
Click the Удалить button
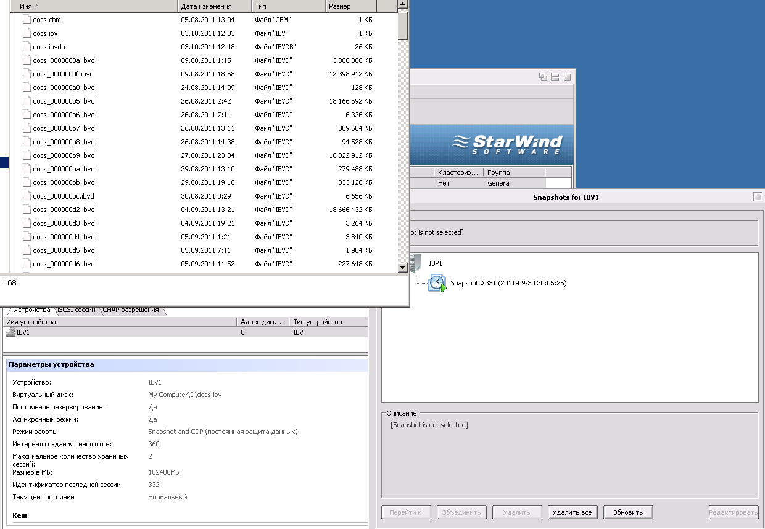(x=517, y=512)
